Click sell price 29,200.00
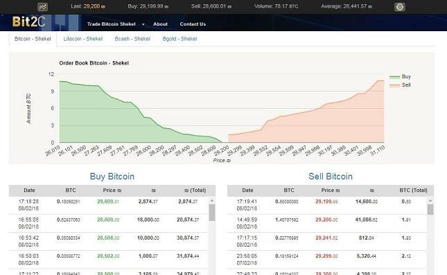The height and width of the screenshot is (275, 447). click(326, 220)
